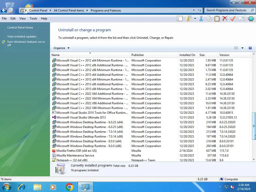The image size is (256, 192).
Task: Click the red X Delete toolbar icon
Action: pyautogui.click(x=225, y=18)
